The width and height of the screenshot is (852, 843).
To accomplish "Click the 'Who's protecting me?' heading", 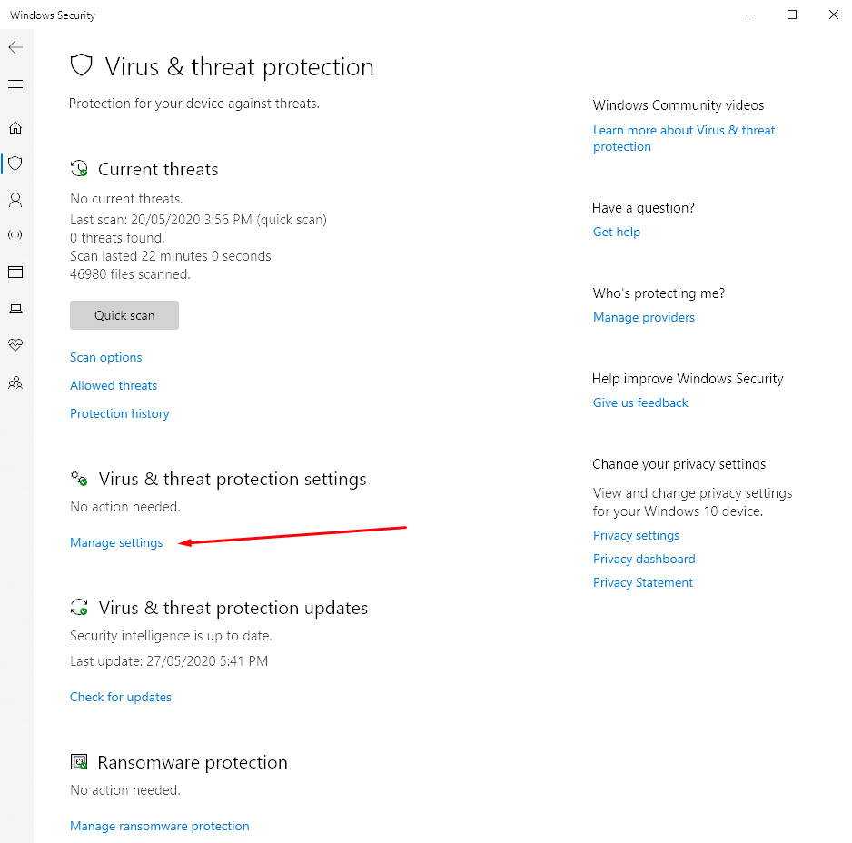I will [659, 293].
